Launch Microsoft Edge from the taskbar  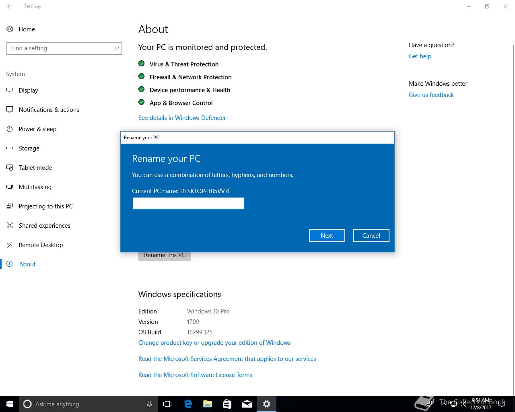[187, 404]
